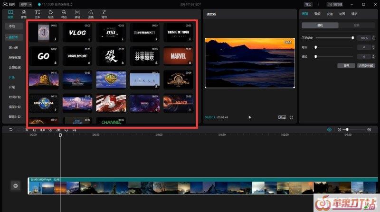Click the undo arrow in timeline toolbar
The width and height of the screenshot is (380, 212).
point(10,130)
